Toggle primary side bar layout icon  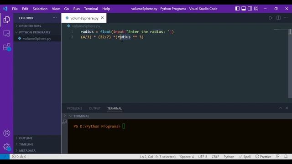click(237, 9)
